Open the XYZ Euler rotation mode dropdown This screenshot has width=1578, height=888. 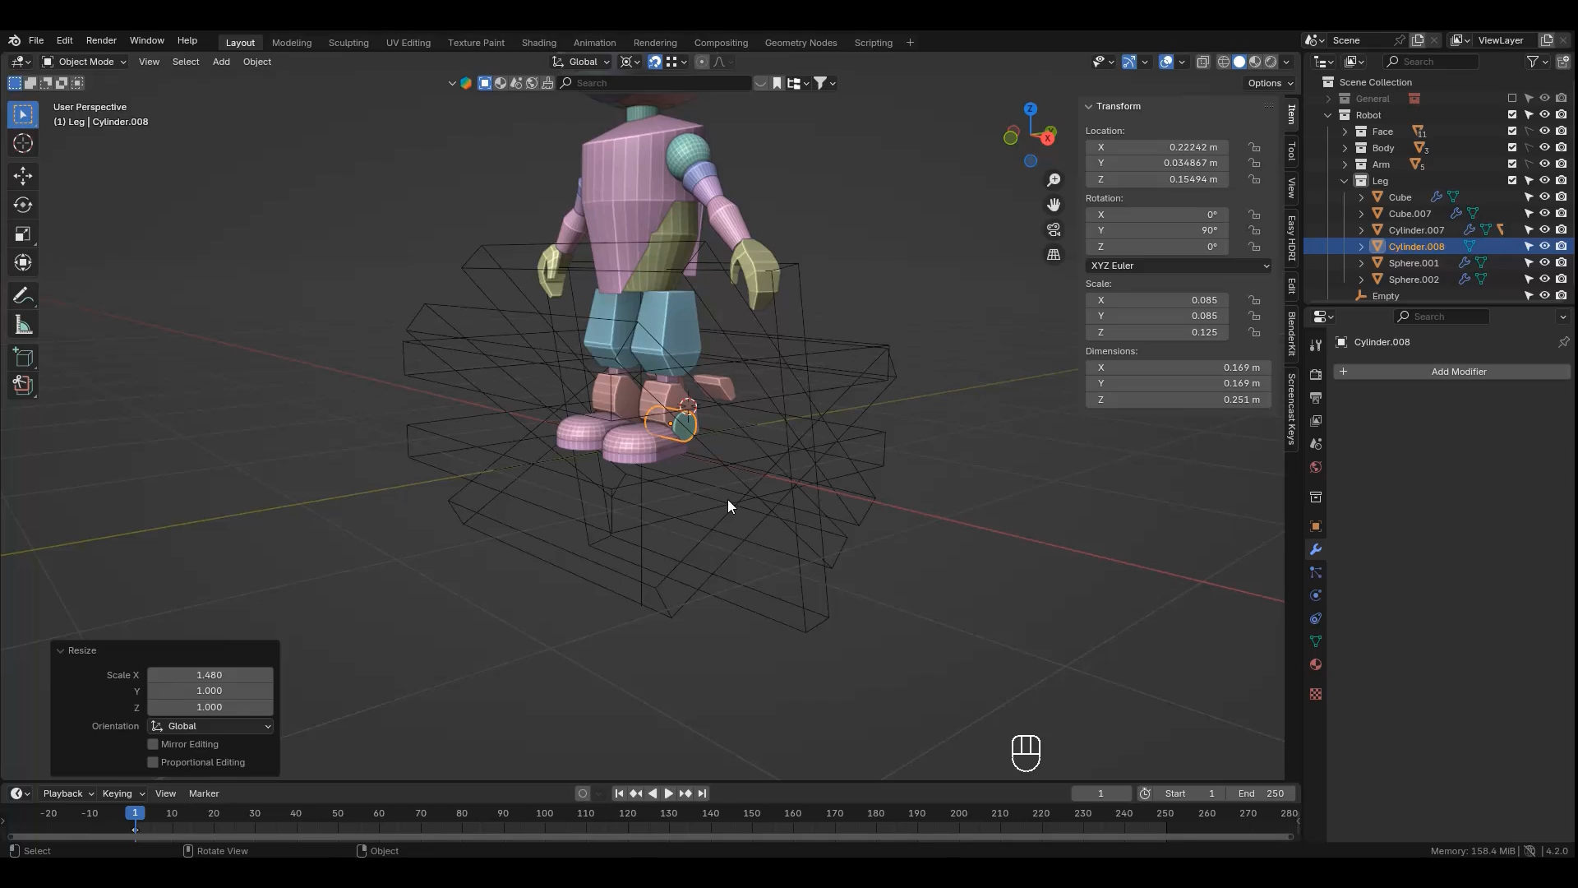coord(1178,265)
